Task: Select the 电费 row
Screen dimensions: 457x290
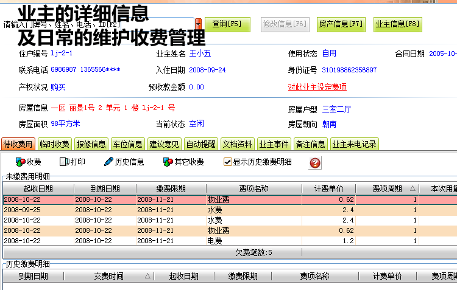Action: point(230,241)
